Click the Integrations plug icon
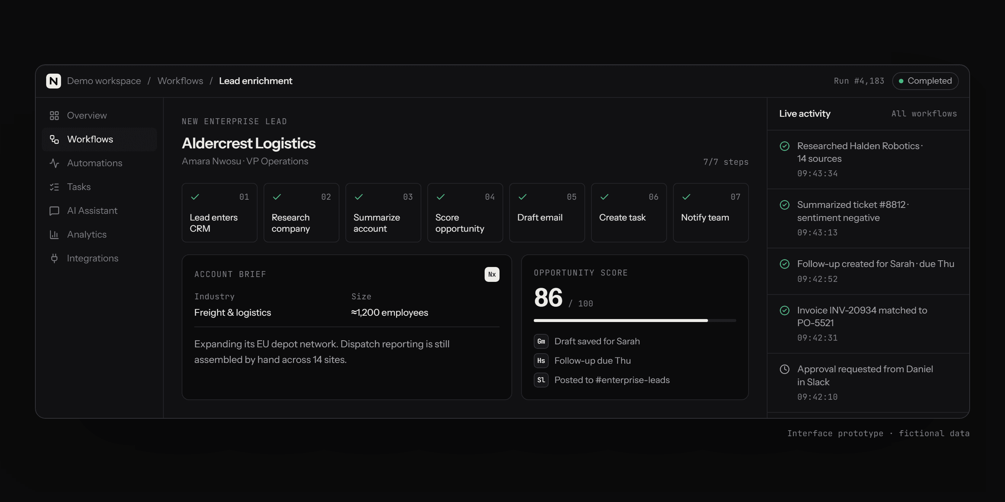Viewport: 1005px width, 502px height. [x=54, y=258]
